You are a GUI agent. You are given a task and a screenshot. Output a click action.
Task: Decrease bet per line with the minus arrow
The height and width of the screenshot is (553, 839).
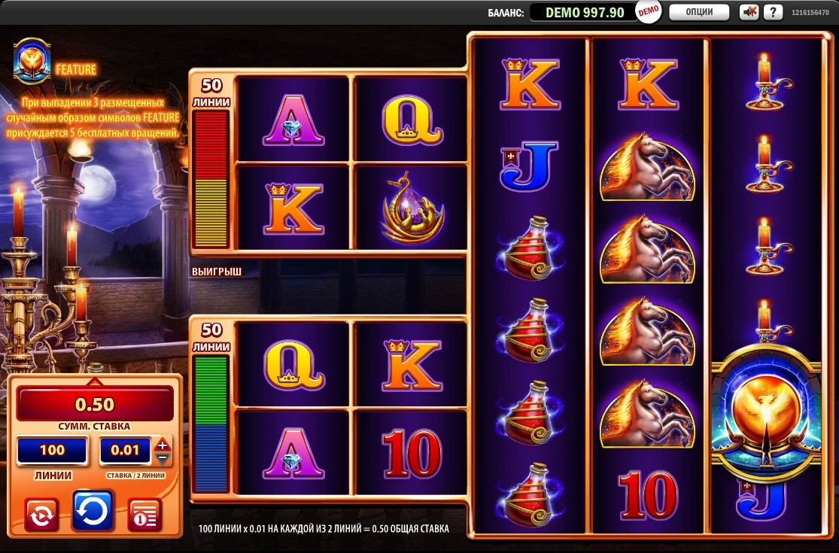(163, 458)
